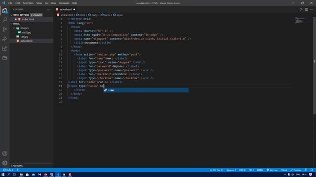The width and height of the screenshot is (316, 177).
Task: Open Windows taskbar search
Action: point(9,175)
